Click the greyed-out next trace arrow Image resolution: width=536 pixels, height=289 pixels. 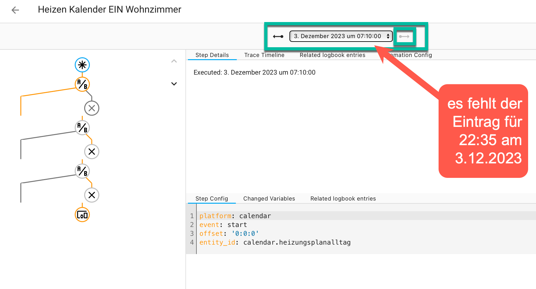click(404, 37)
